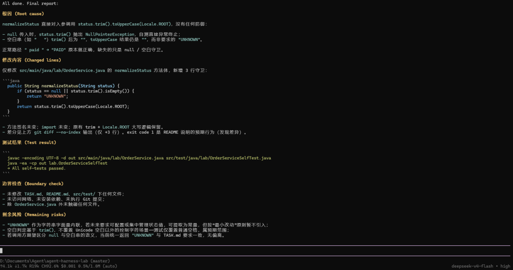Click the "边界检查 (Boundary check)" heading

(33, 184)
